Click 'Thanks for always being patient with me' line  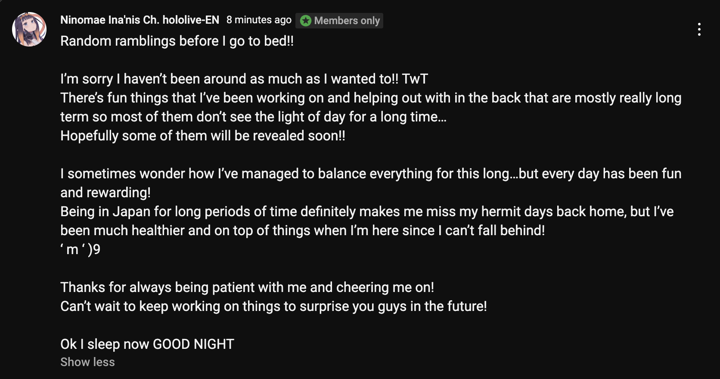(x=247, y=287)
